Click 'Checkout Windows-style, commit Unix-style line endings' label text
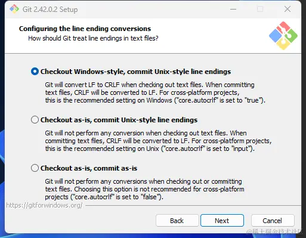The height and width of the screenshot is (238, 306). [135, 72]
